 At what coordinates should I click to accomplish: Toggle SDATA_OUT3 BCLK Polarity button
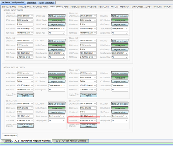(x=120, y=112)
